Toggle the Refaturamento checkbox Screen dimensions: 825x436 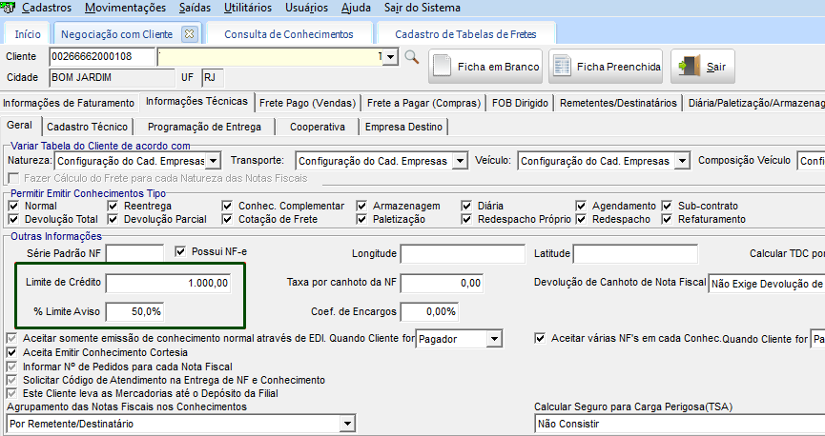(x=667, y=219)
